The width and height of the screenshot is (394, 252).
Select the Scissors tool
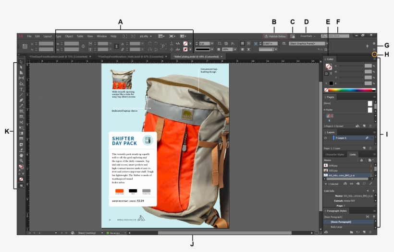(x=21, y=122)
